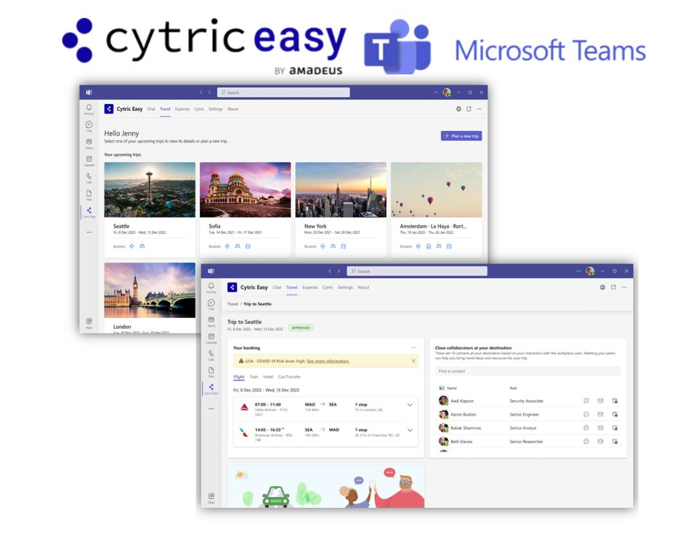Click the Plan a new trip button

tap(461, 136)
